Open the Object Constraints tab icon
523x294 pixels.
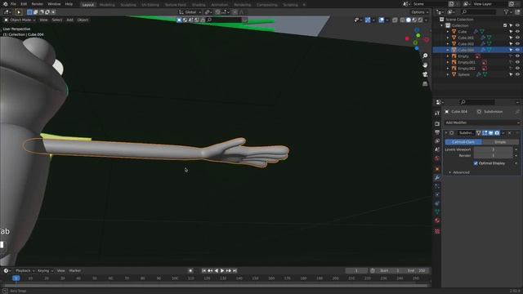tap(437, 203)
